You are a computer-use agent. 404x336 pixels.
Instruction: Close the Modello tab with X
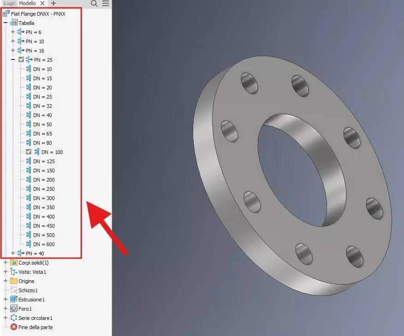click(x=42, y=3)
